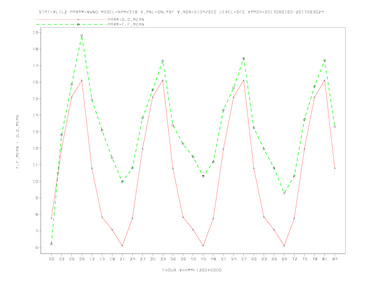
Task: Click the vertical F.F_MEAN | O.O_MEAN axis label
Action: pyautogui.click(x=18, y=142)
